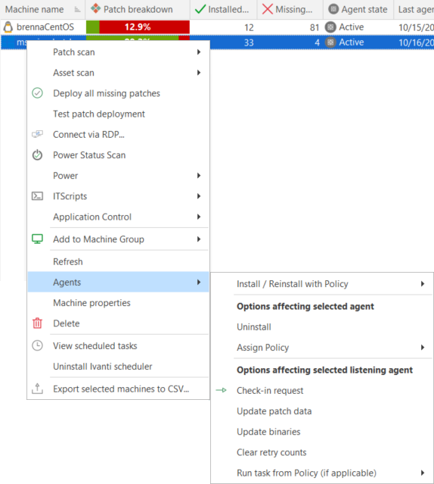The image size is (434, 484).
Task: Click the 10/15 date in brennaCentOS row
Action: tap(416, 27)
